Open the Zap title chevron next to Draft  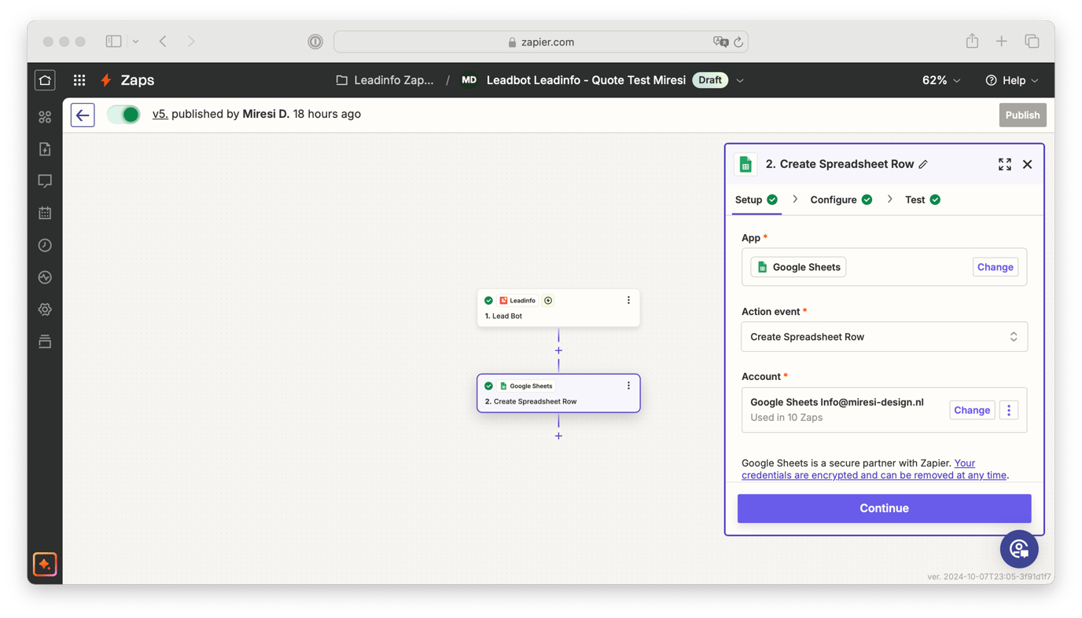(x=739, y=80)
